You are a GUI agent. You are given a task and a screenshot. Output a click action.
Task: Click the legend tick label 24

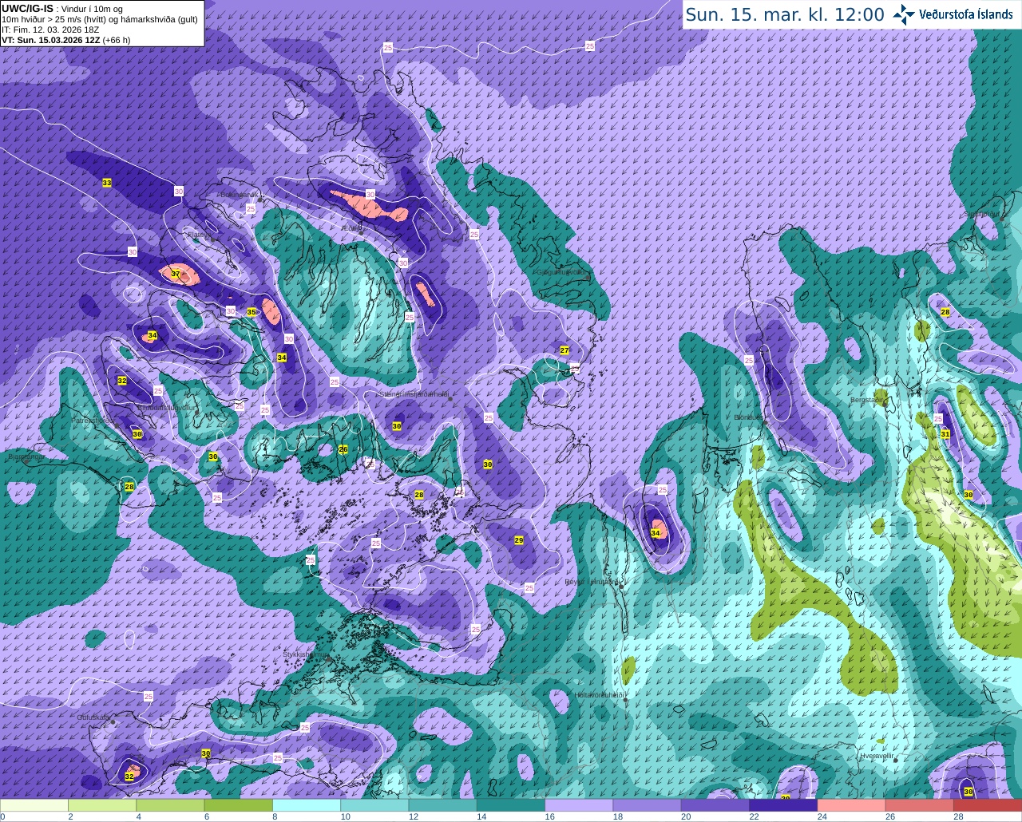point(821,816)
